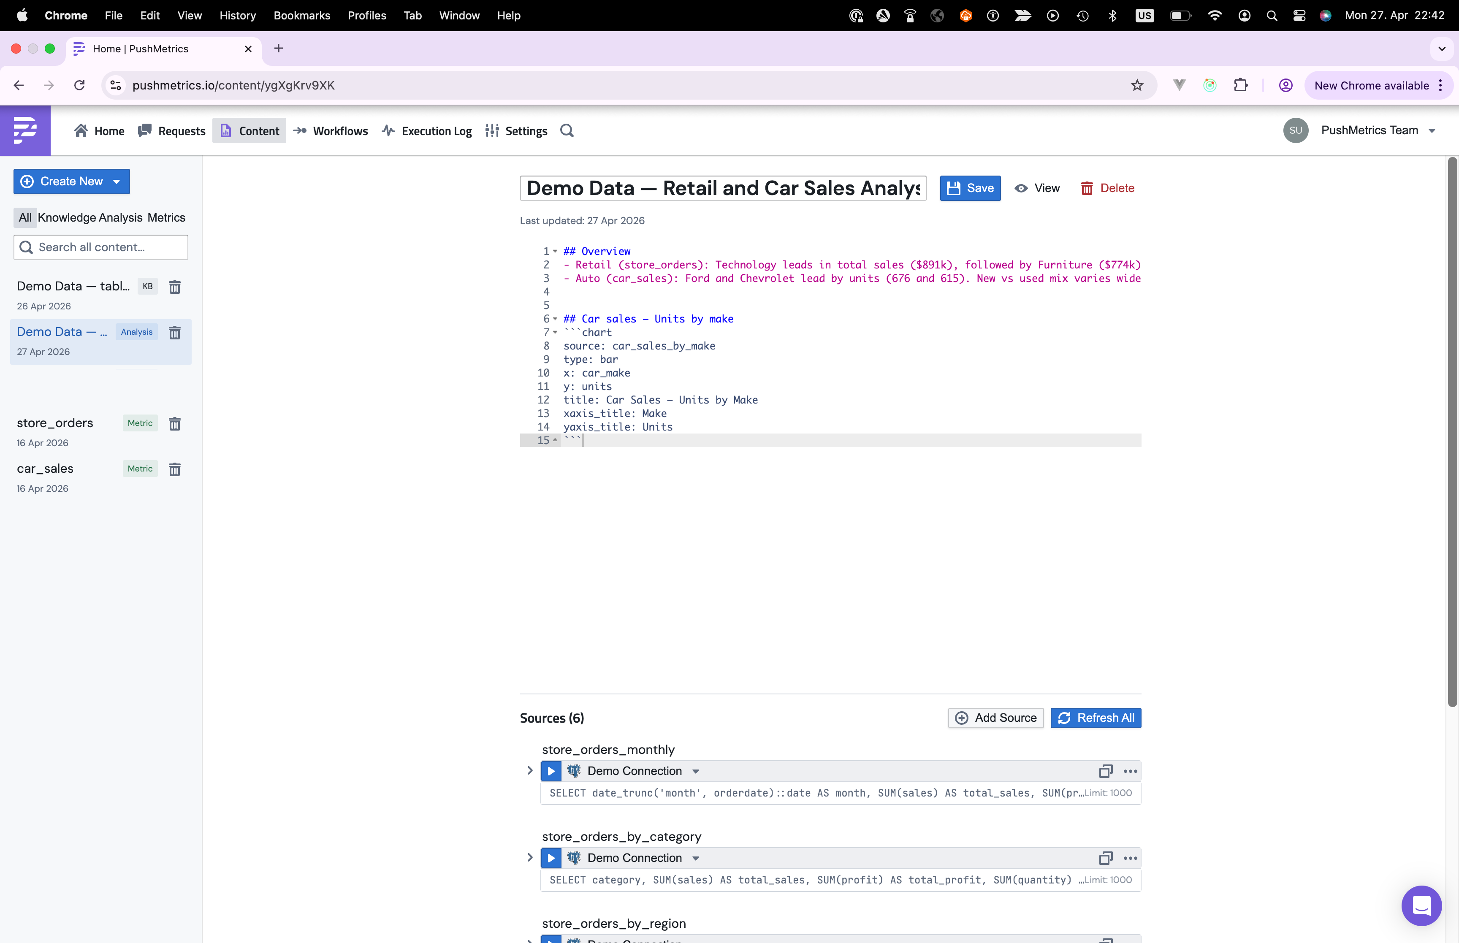Click the page vertical scrollbar
This screenshot has width=1459, height=943.
(1452, 432)
